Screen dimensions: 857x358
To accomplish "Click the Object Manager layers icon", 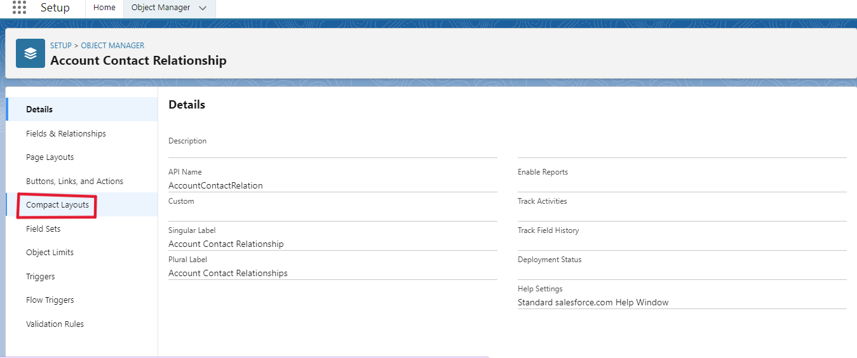I will (30, 53).
